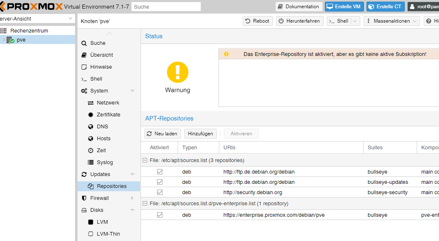The image size is (439, 241).
Task: Click the Reboot button
Action: point(258,21)
